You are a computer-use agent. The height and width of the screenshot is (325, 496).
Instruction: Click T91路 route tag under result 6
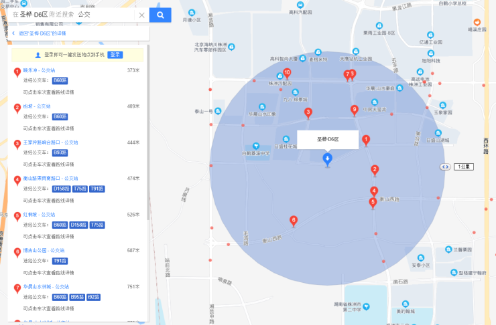tap(60, 261)
